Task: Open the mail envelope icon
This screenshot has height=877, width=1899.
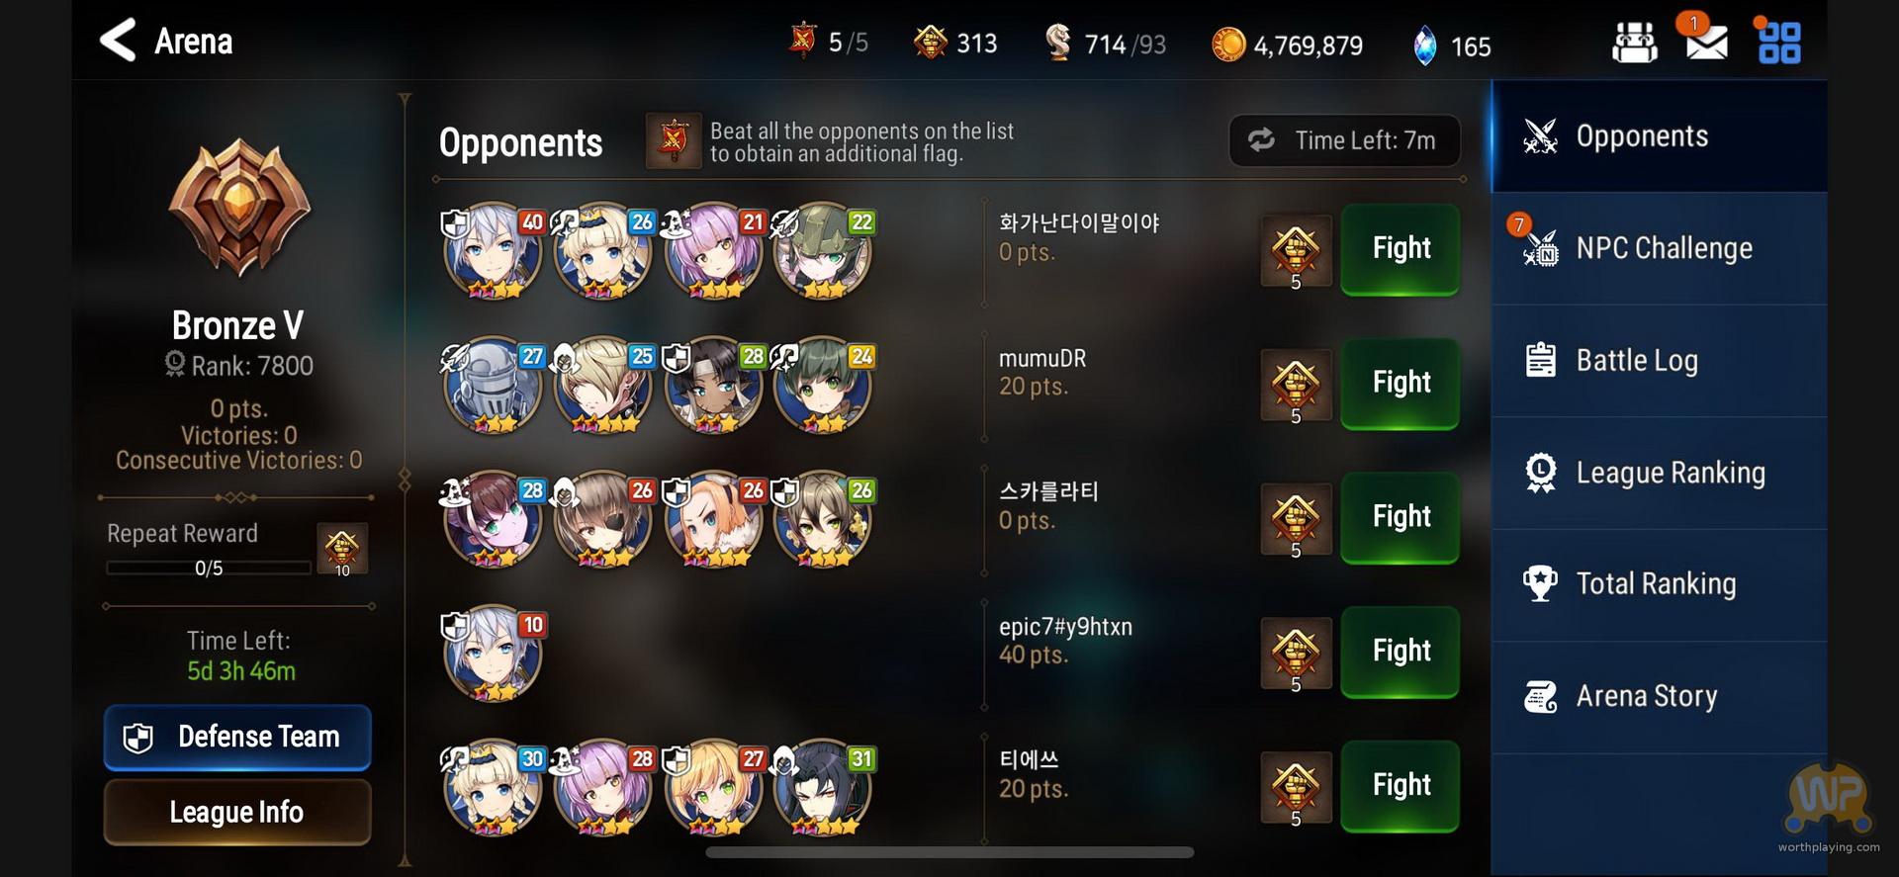Action: coord(1706,43)
